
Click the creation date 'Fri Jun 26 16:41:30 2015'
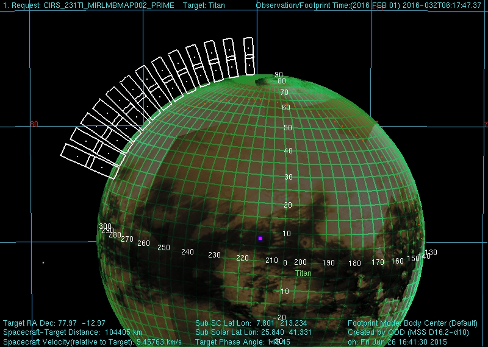403,342
